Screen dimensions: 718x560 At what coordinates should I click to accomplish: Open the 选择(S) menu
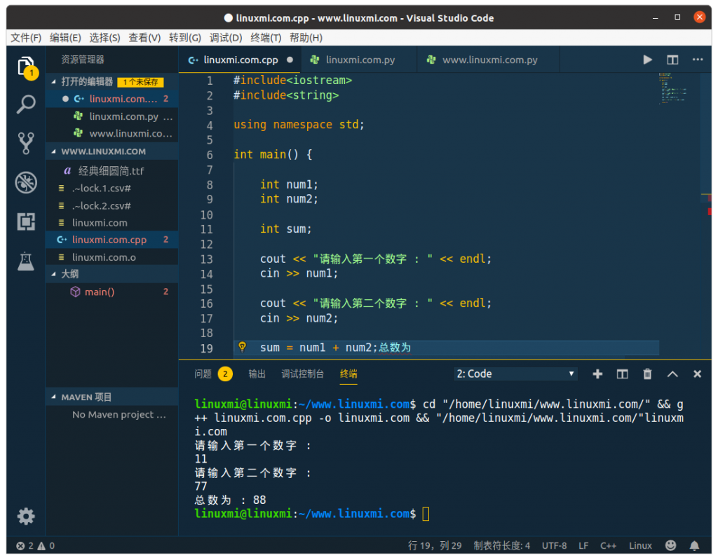point(104,38)
